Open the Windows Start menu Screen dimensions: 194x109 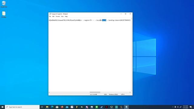[2, 107]
